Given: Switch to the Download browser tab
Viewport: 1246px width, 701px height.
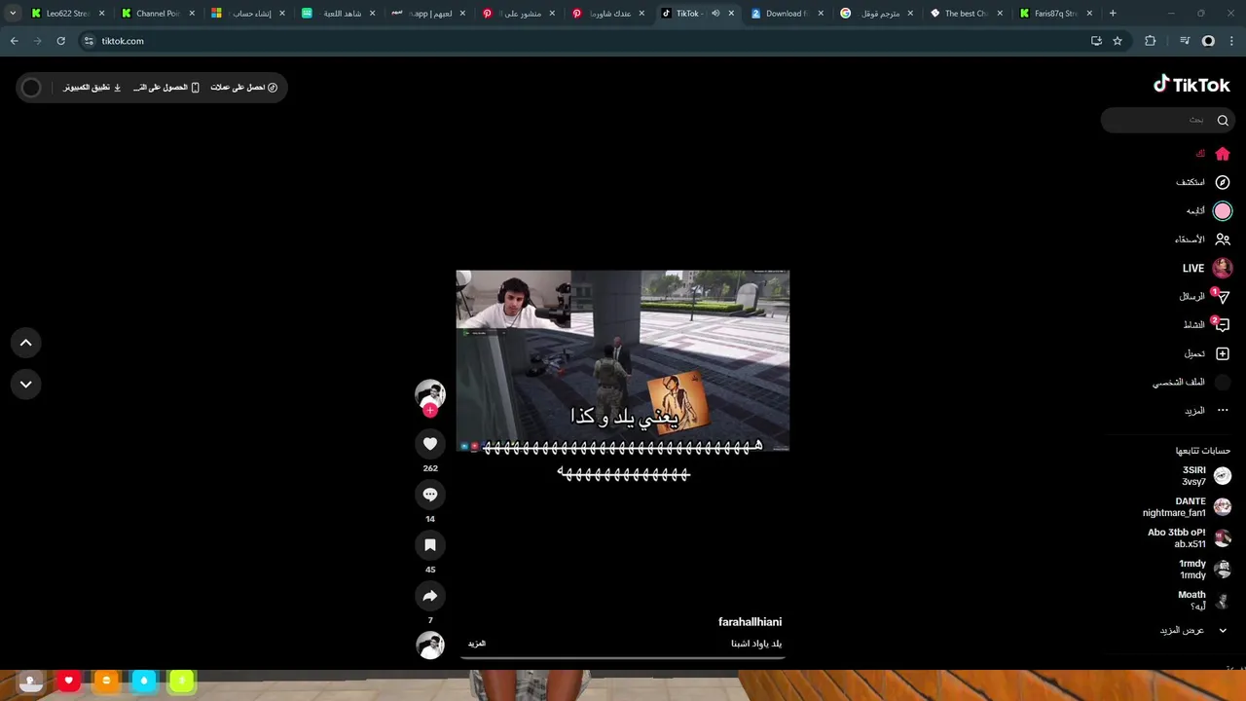Looking at the screenshot, I should [787, 14].
